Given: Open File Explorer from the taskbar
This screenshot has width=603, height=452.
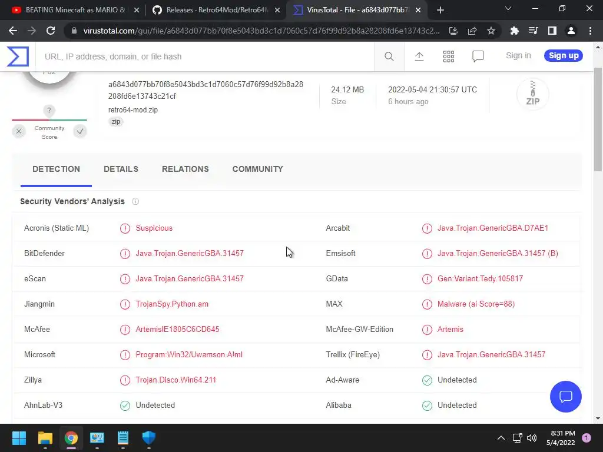Looking at the screenshot, I should (x=45, y=438).
